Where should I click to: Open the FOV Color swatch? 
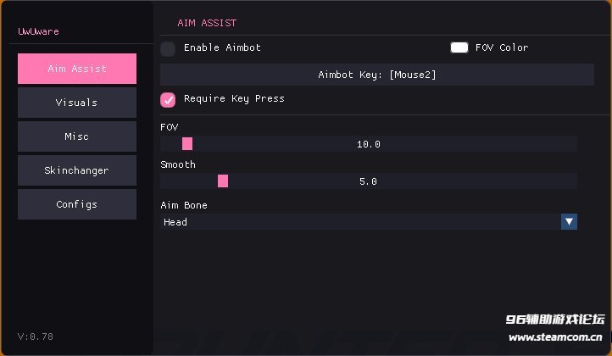[459, 48]
